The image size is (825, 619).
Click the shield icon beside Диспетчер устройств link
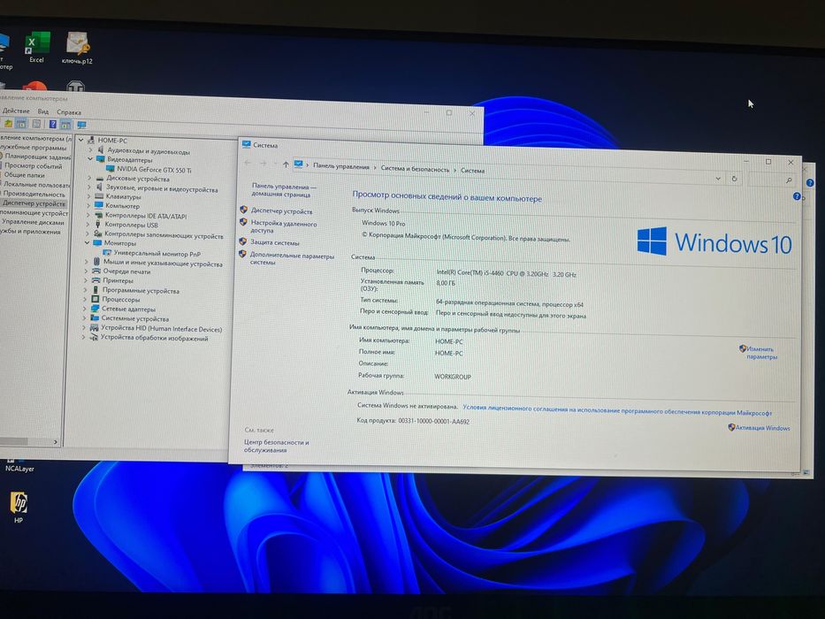243,210
